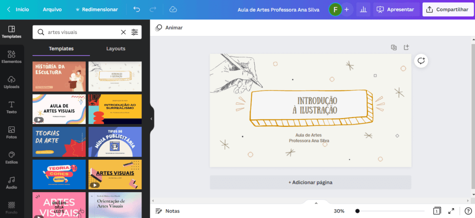Switch to the Templates tab
This screenshot has height=218, width=475.
(61, 49)
